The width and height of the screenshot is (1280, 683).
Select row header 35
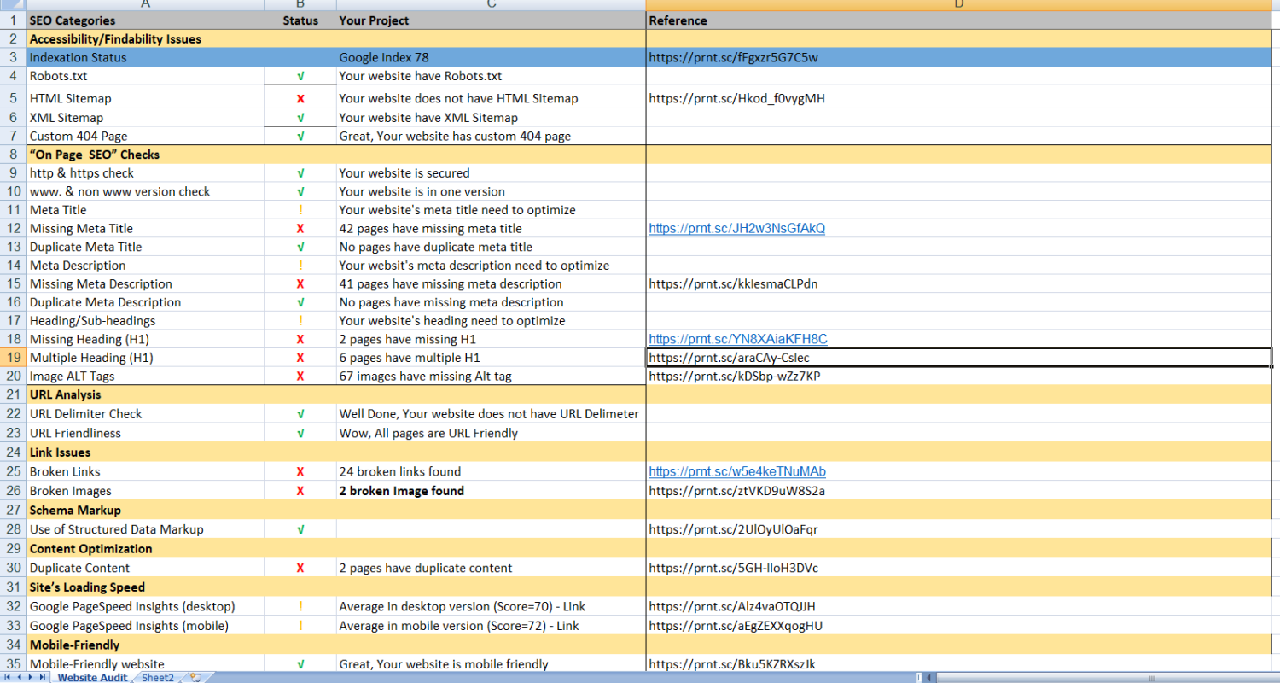(13, 663)
